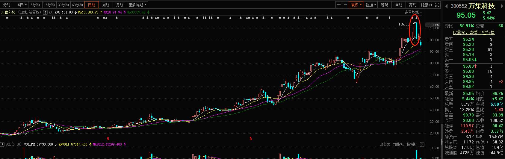Screen dimensions: 505x159
Task: Click the 115.00 high price label
Action: (404, 24)
